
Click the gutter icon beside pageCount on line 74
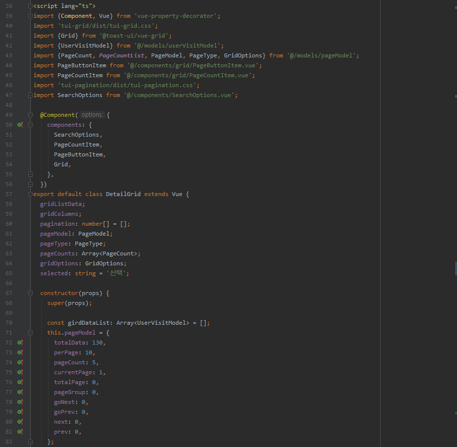[20, 362]
